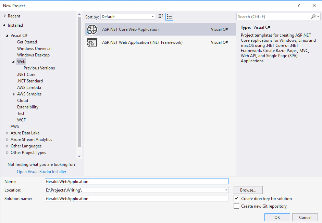Select the WCF category
Image resolution: width=322 pixels, height=223 pixels.
21,120
